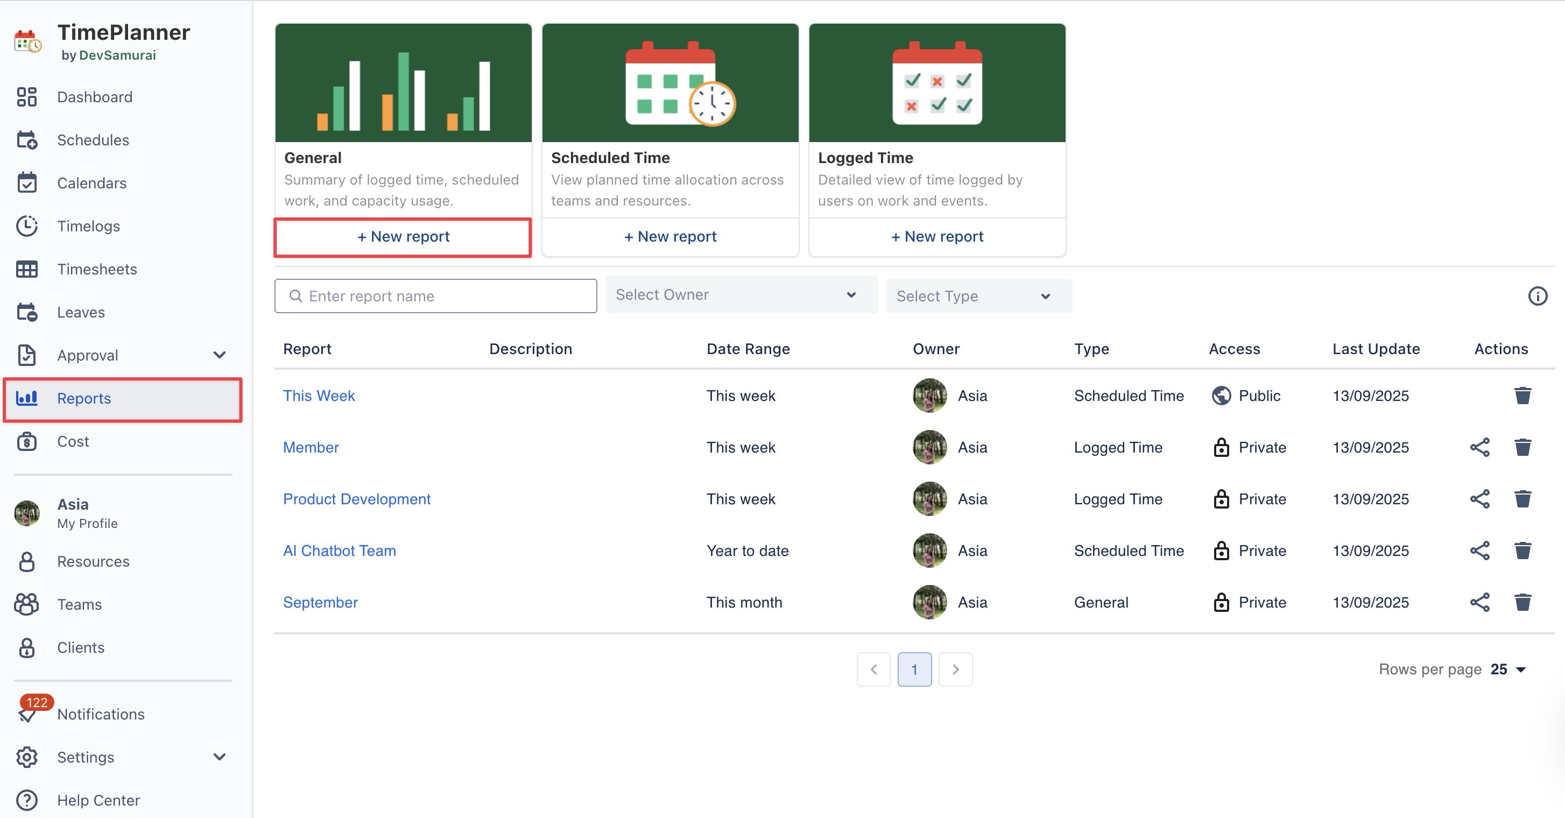Viewport: 1565px width, 818px height.
Task: Open the Select Type dropdown
Action: pos(979,296)
